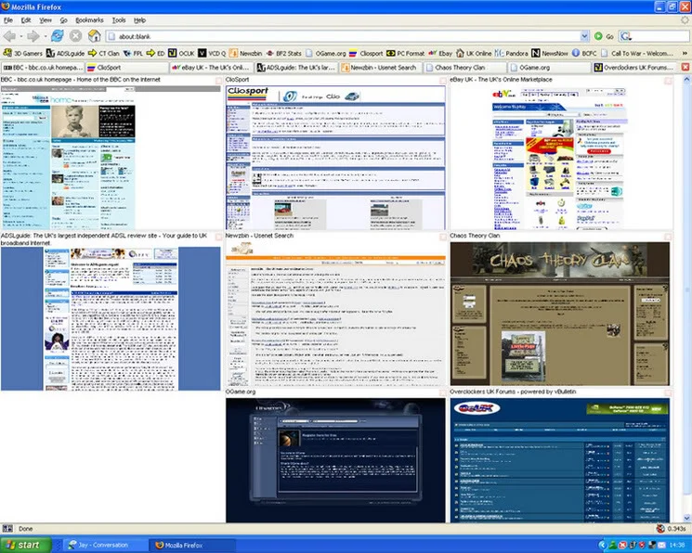
Task: Stop loading with the Stop button
Action: [75, 36]
